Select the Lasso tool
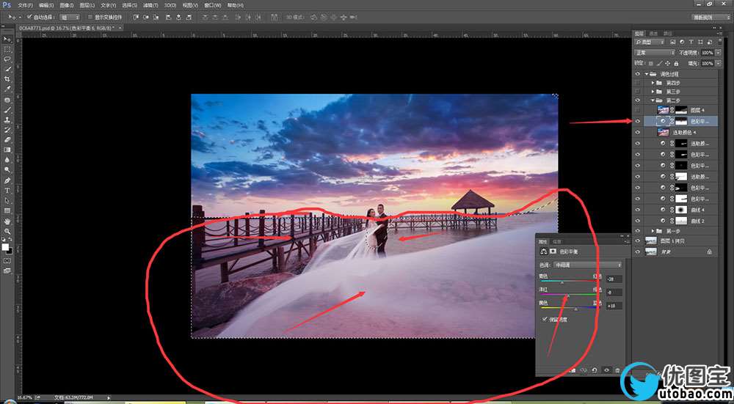This screenshot has width=734, height=404. click(x=7, y=59)
